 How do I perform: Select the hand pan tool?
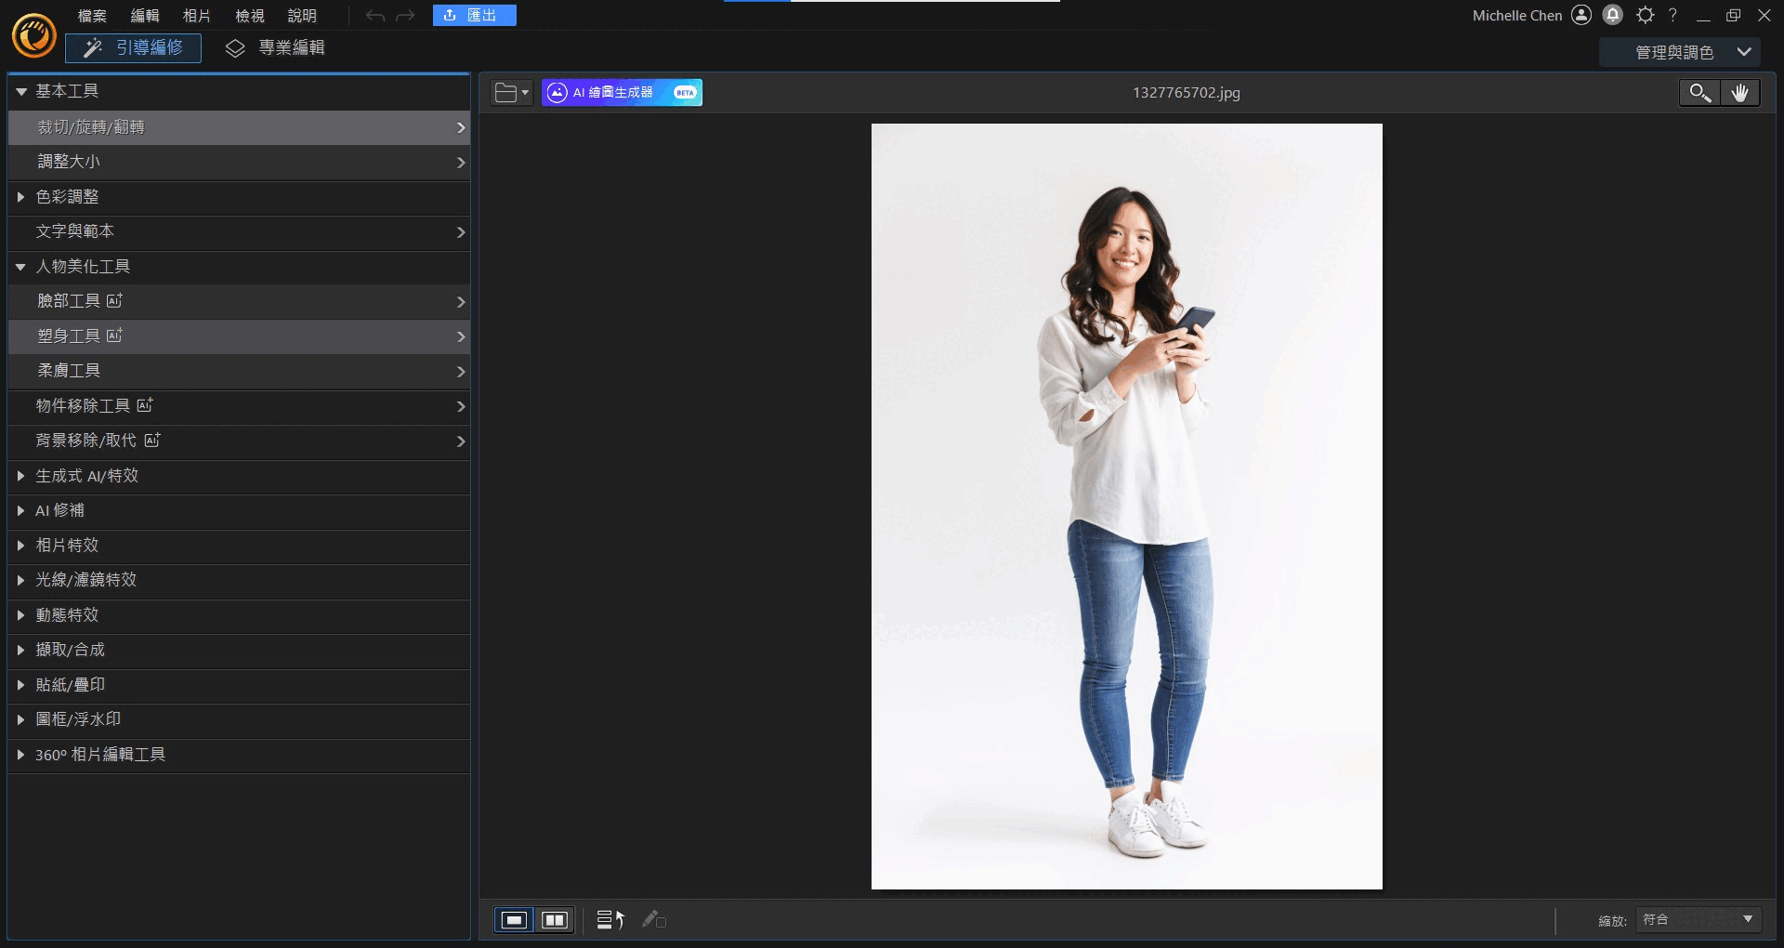coord(1740,93)
